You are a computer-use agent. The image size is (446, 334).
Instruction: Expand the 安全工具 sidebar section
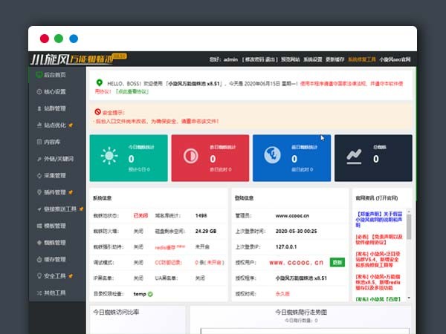pyautogui.click(x=57, y=275)
